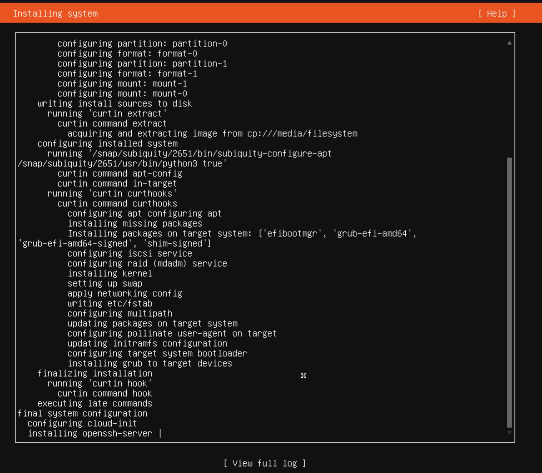Viewport: 542px width, 473px height.
Task: Click 'writing install sources to disk' line
Action: [x=115, y=104]
